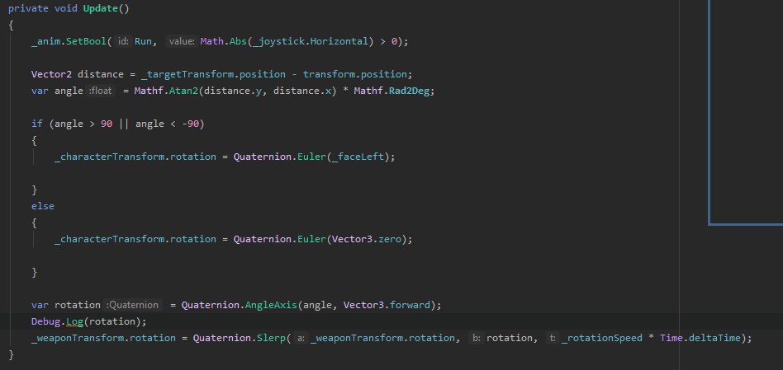This screenshot has height=370, width=783.
Task: Click the Update method name
Action: pyautogui.click(x=101, y=8)
